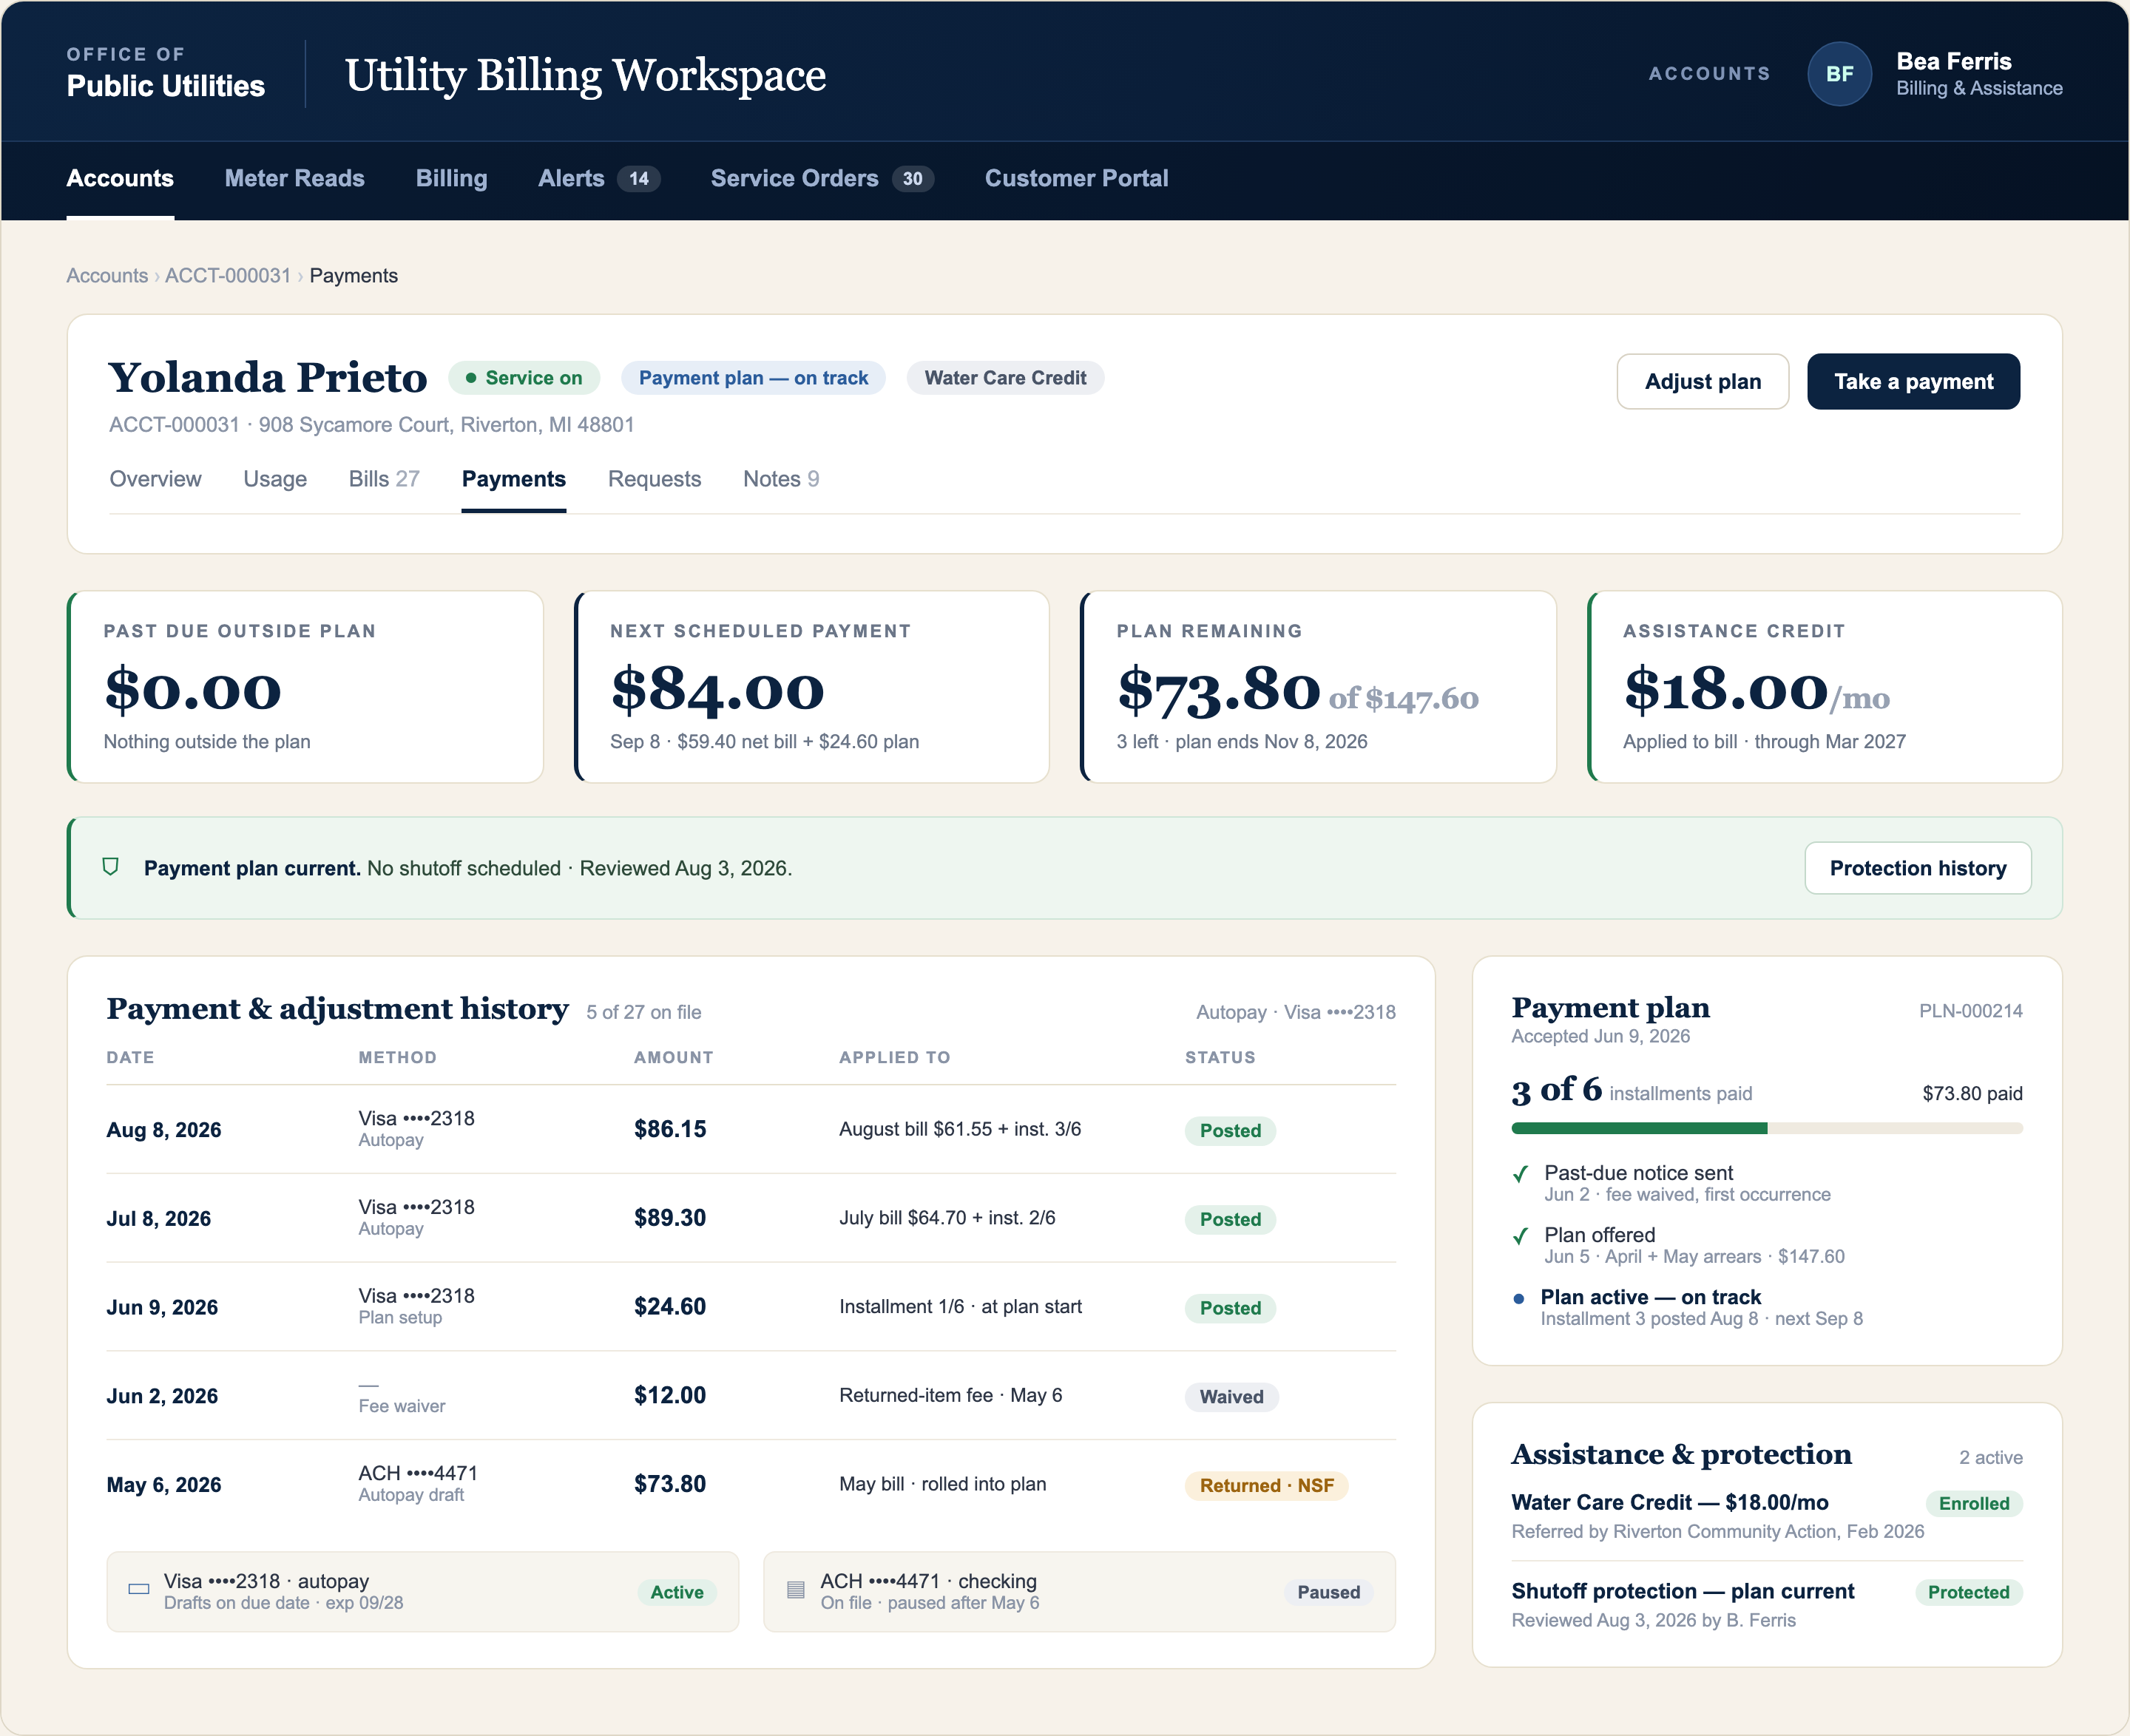
Task: Click the checkmark beside Plan offered
Action: (x=1521, y=1236)
